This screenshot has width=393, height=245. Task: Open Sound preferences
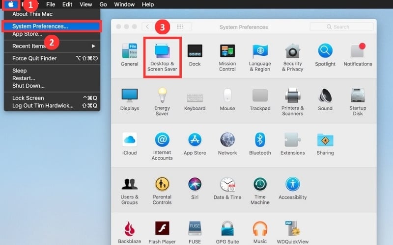point(325,99)
